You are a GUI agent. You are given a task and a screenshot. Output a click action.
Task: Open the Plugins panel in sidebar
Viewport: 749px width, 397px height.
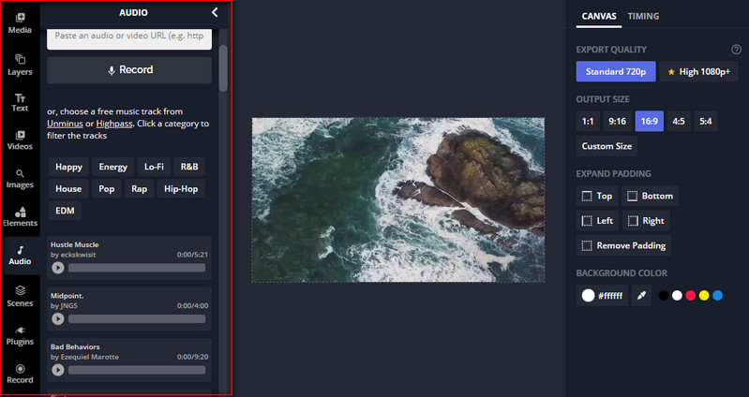20,334
